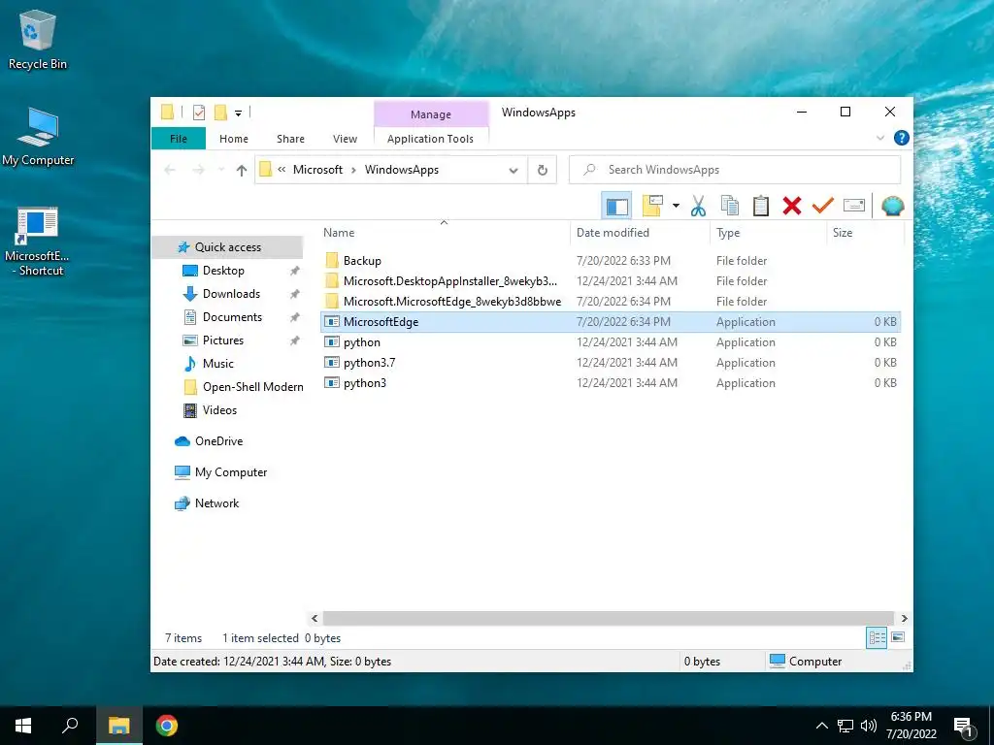The height and width of the screenshot is (745, 994).
Task: Open Desktop in Quick access list
Action: (x=223, y=271)
